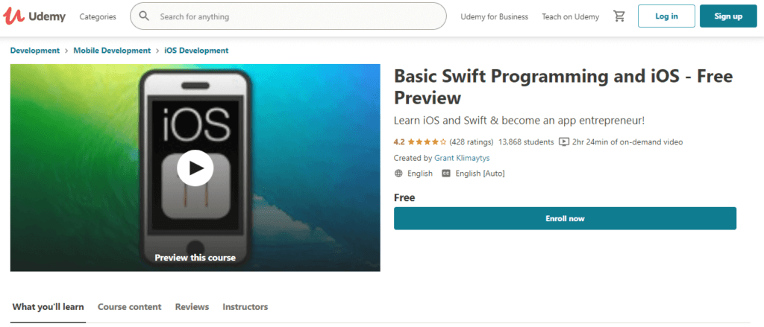Click the Enroll now button
Image resolution: width=764 pixels, height=327 pixels.
(566, 218)
